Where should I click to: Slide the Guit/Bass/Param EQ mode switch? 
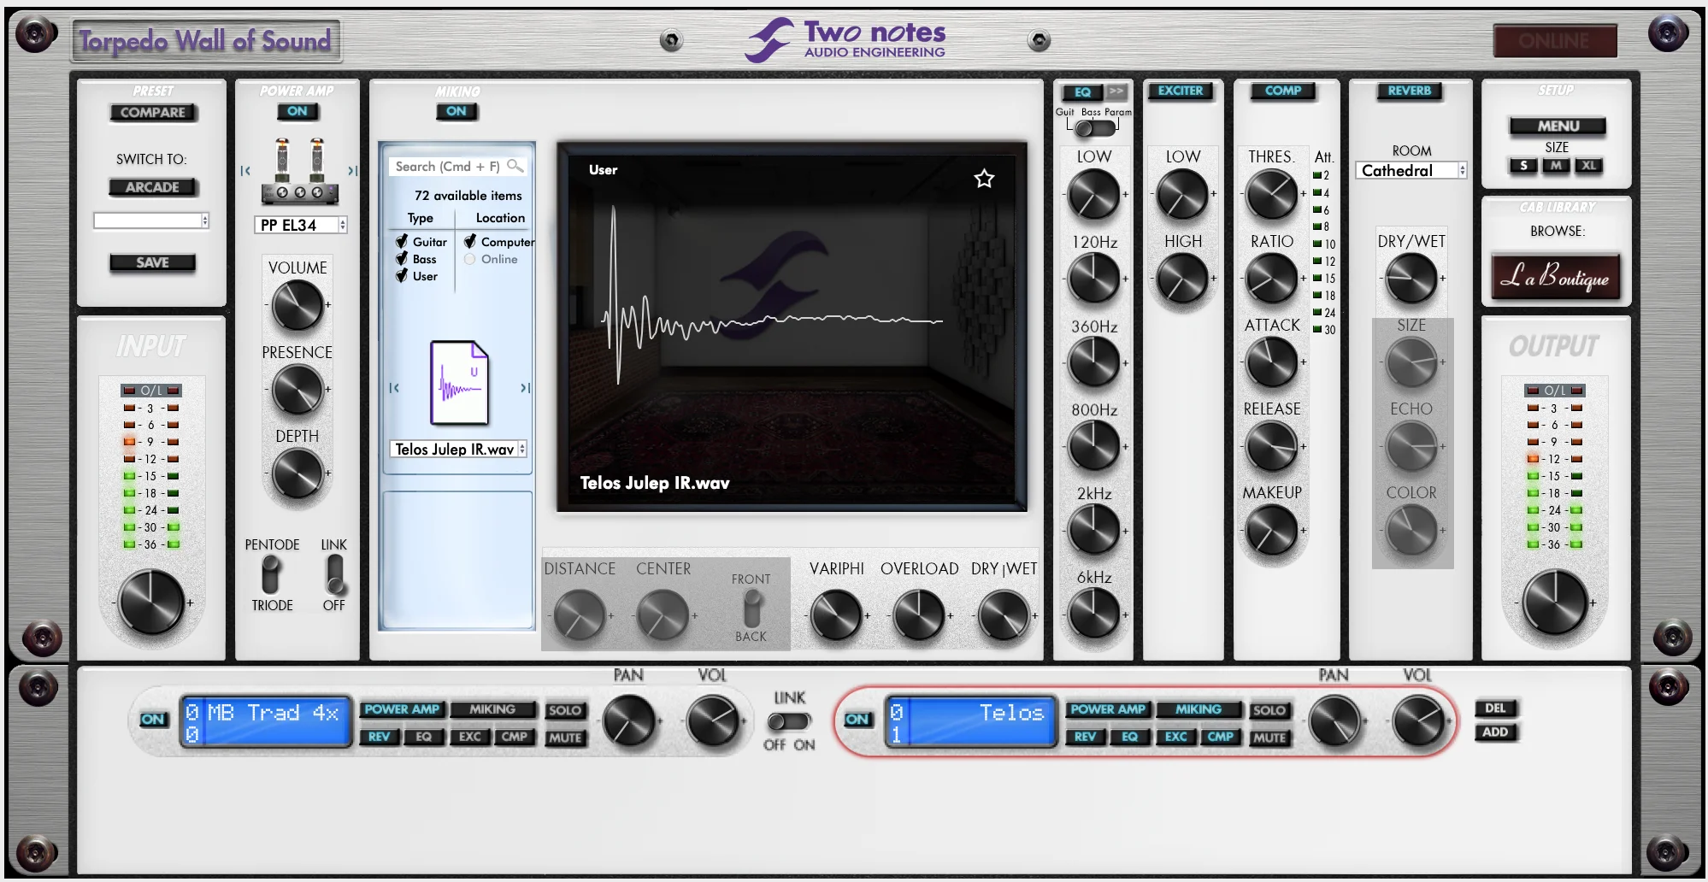(1094, 128)
